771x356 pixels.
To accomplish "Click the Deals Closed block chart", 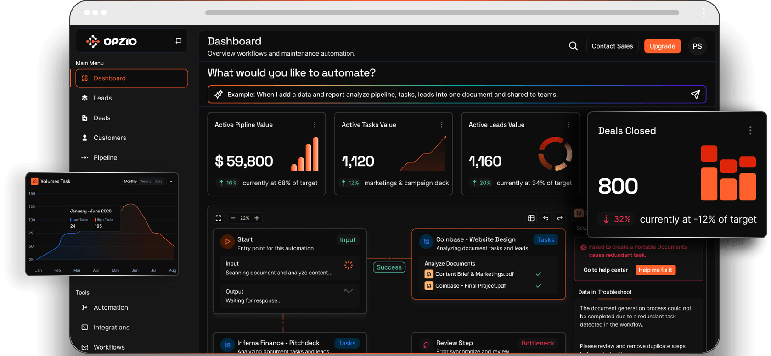I will [x=728, y=173].
